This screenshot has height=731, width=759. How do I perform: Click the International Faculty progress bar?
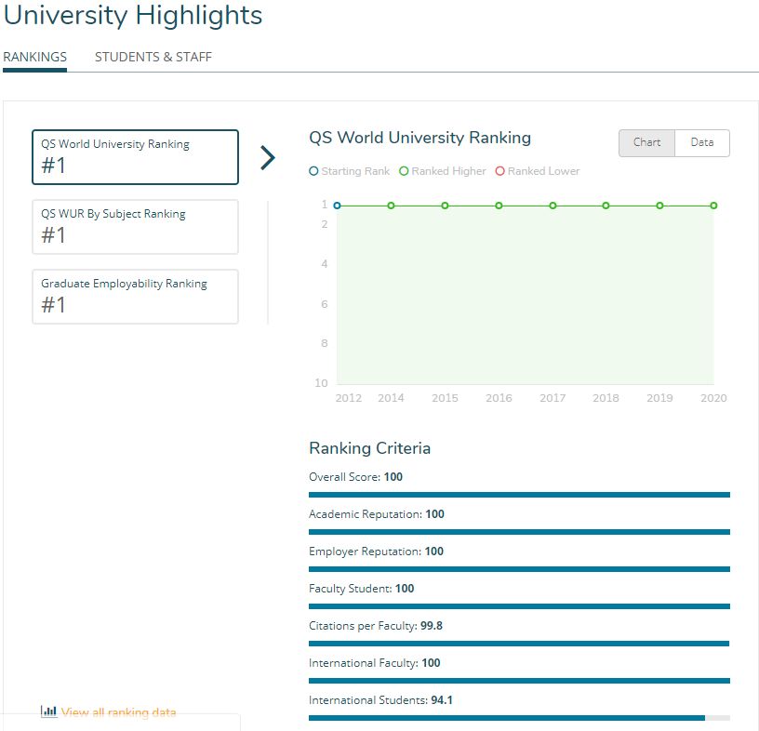pos(519,681)
